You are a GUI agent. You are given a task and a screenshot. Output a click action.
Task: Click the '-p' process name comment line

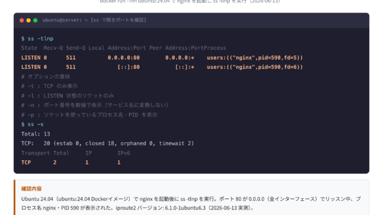[x=89, y=115]
